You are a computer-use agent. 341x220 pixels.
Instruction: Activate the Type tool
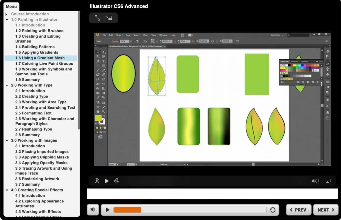point(103,61)
